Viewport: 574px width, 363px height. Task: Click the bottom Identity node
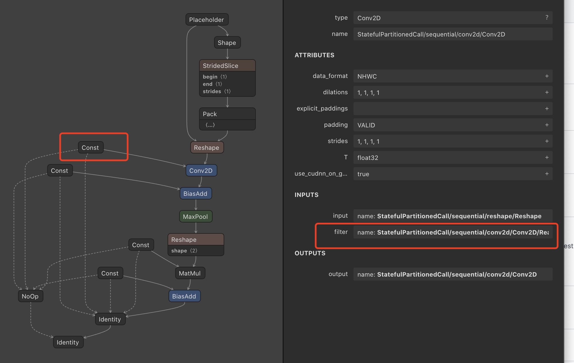tap(68, 342)
